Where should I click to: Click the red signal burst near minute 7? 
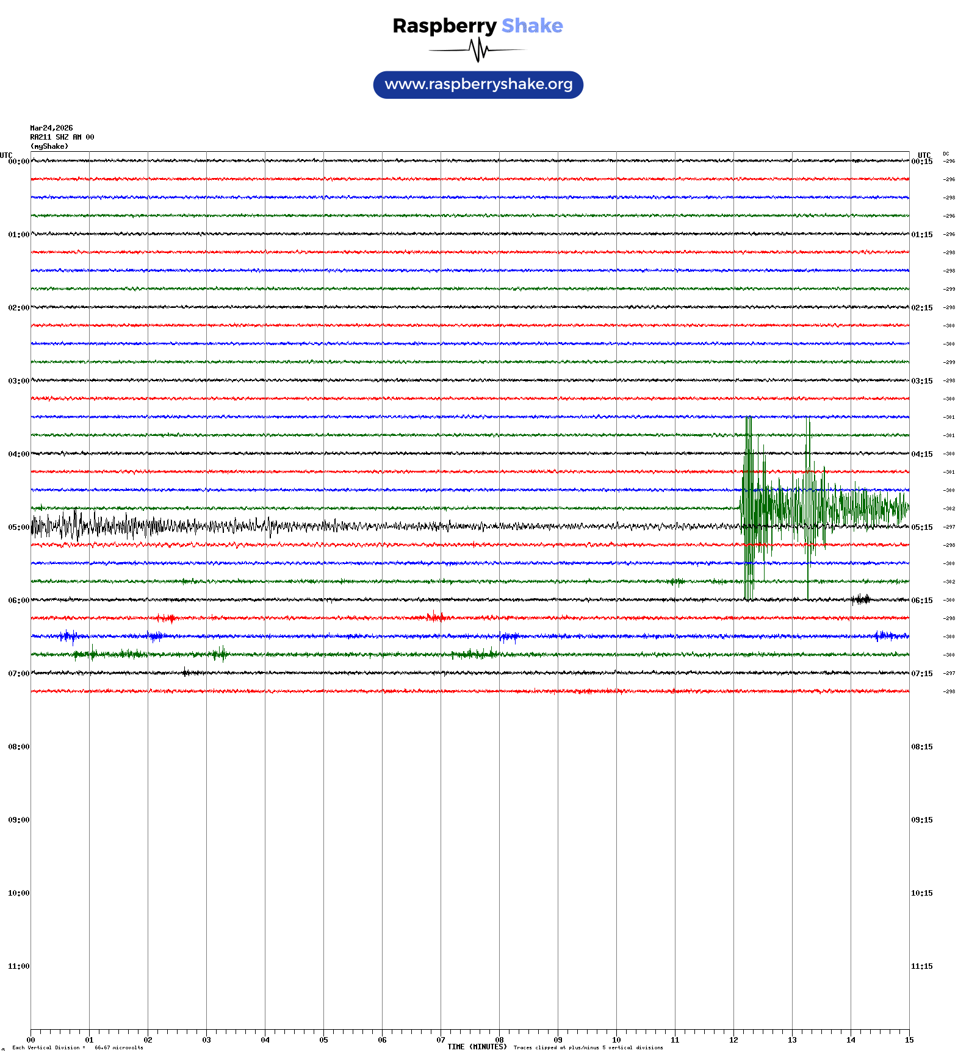(436, 617)
